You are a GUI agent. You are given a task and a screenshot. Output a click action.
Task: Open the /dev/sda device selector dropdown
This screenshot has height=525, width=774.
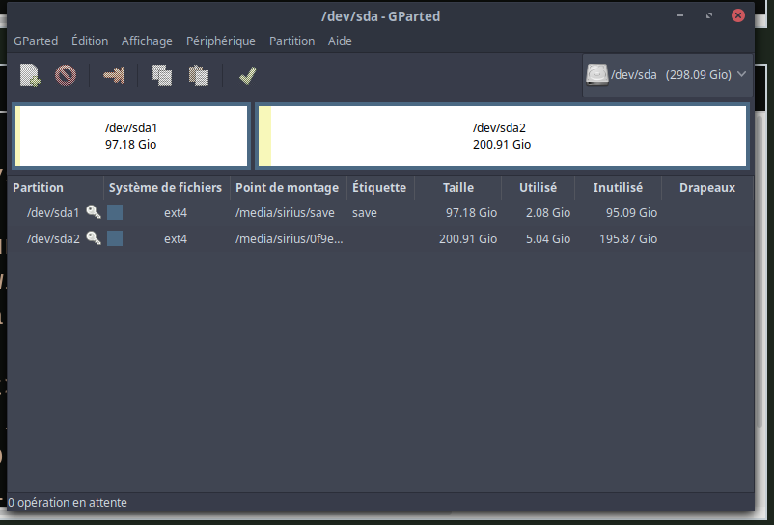click(667, 75)
